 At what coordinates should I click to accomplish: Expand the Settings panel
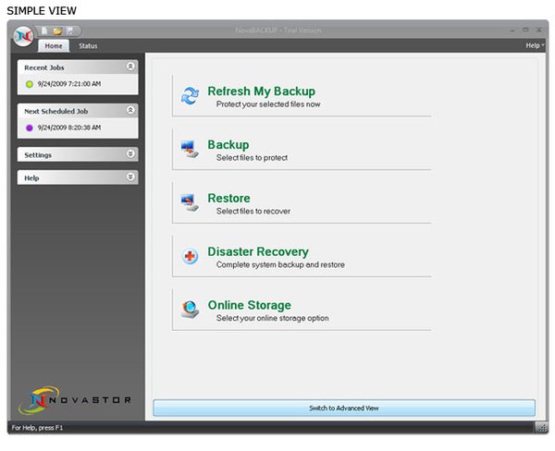(130, 153)
